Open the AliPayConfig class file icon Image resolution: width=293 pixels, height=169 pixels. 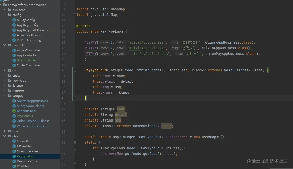coord(14,20)
